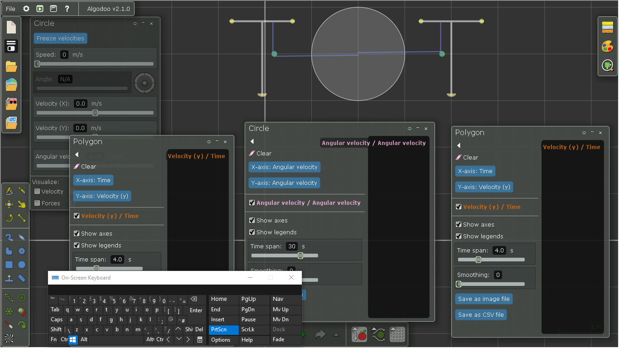619x348 pixels.
Task: Select the Move tool with four arrows
Action: pos(9,205)
